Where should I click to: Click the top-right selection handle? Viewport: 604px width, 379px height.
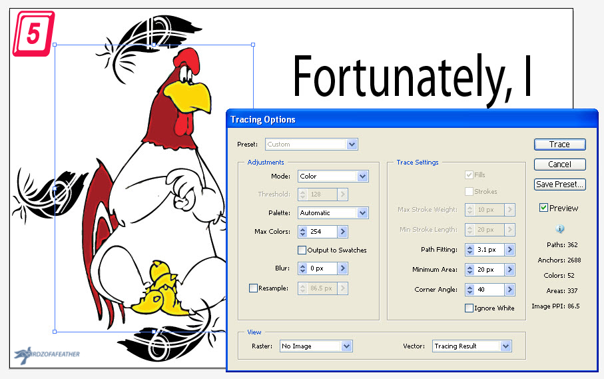253,45
